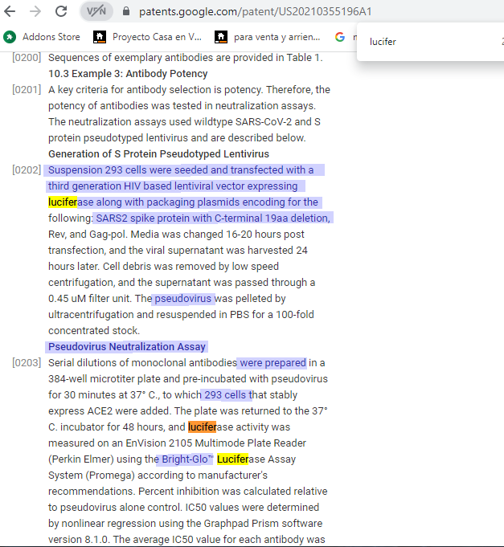Click the Proyecto Casa bookmark favicon
The image size is (504, 547).
100,37
